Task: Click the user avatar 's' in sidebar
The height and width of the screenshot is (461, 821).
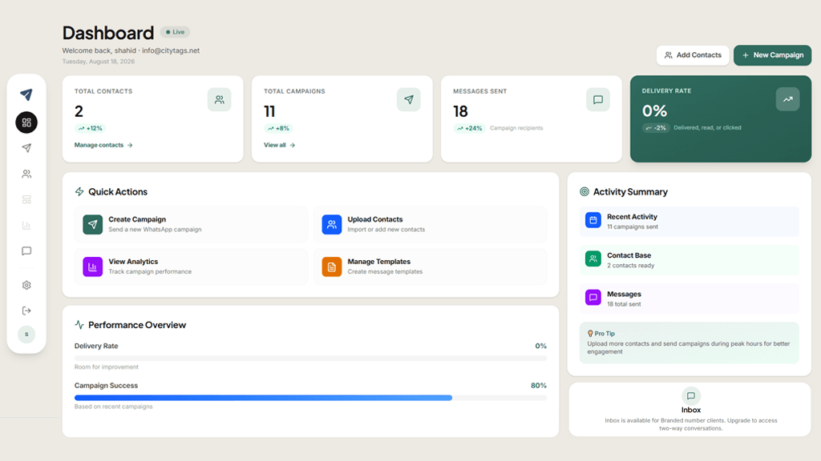Action: click(x=26, y=334)
